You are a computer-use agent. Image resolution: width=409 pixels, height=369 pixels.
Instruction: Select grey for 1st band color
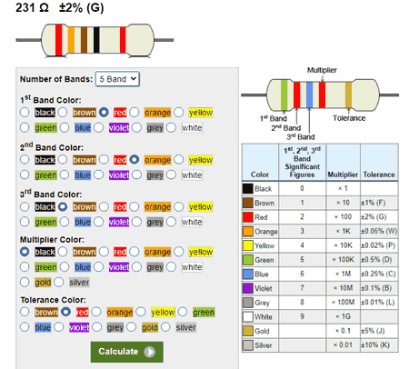coord(136,127)
